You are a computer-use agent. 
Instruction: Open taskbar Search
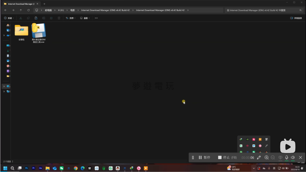pos(12,168)
